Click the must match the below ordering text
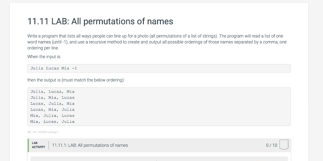 (x=93, y=80)
